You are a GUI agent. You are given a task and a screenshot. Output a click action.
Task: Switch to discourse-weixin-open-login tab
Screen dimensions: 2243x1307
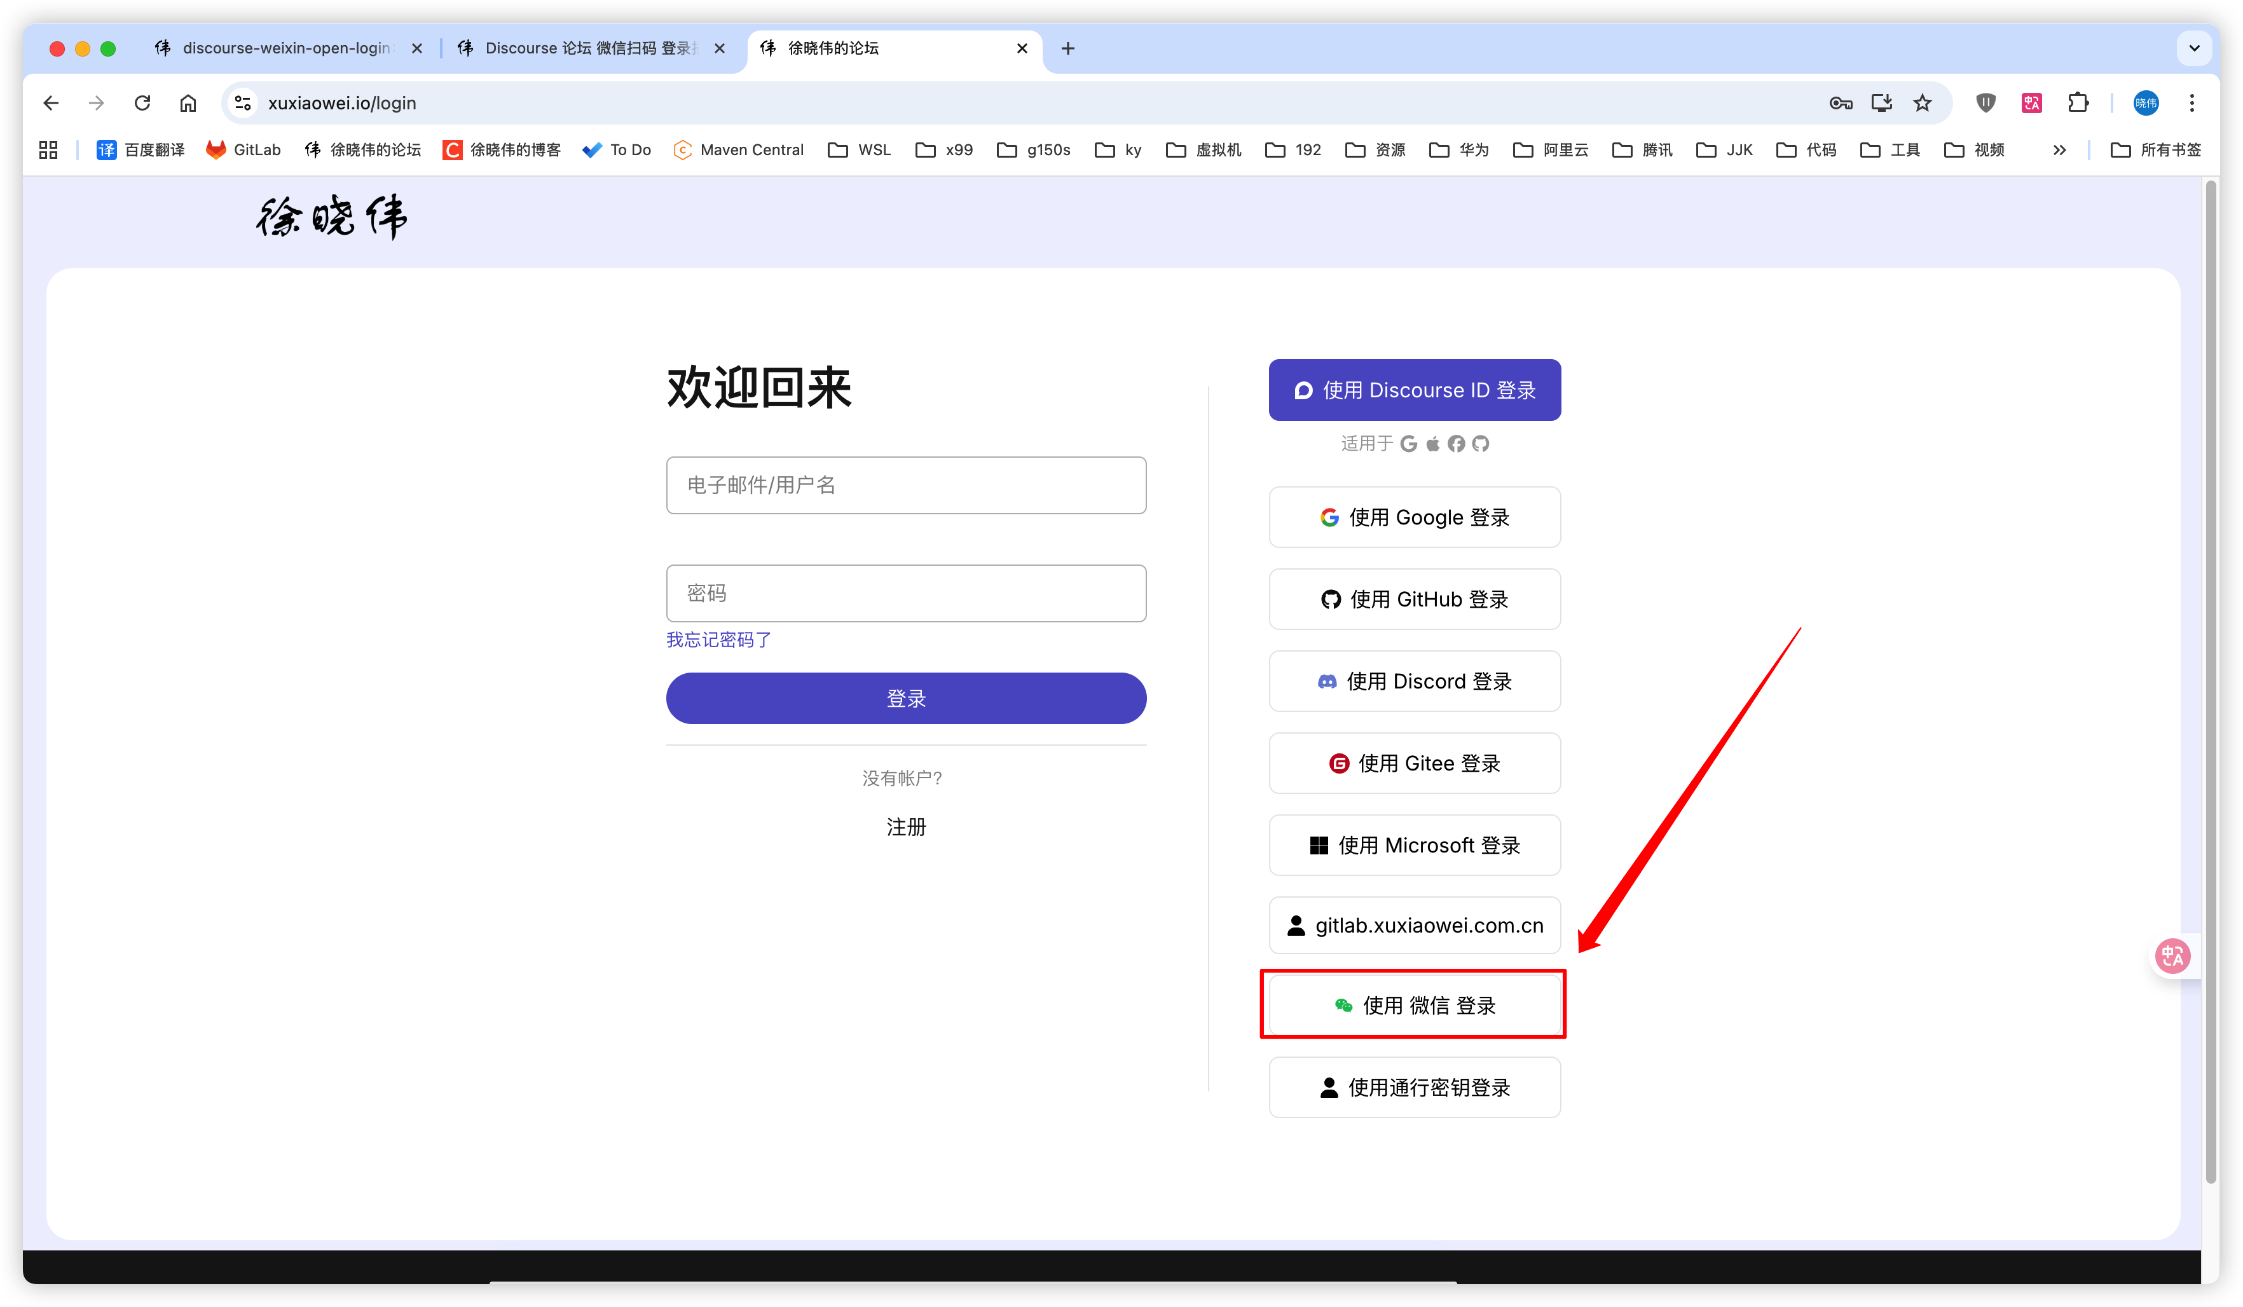285,48
